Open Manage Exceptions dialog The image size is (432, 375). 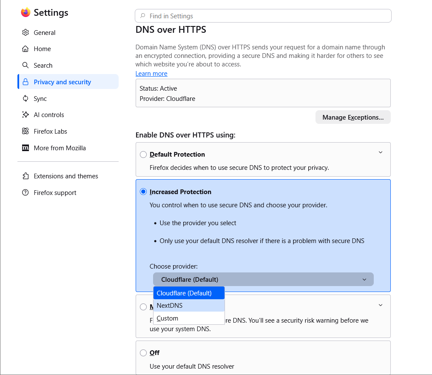click(353, 117)
